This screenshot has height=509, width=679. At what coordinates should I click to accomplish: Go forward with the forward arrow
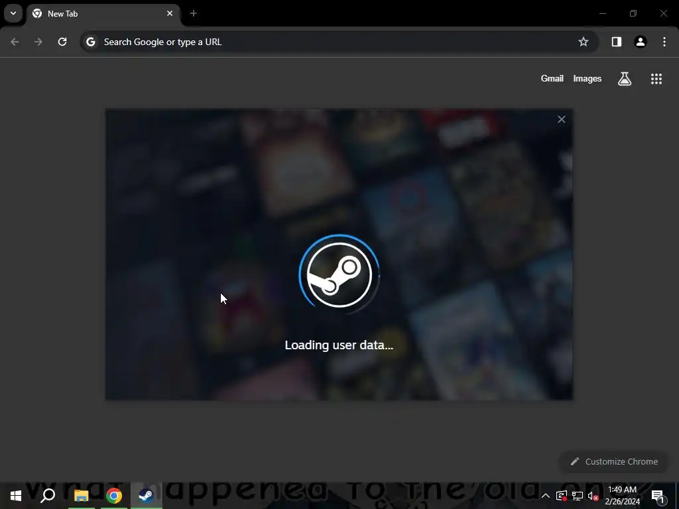(x=38, y=42)
